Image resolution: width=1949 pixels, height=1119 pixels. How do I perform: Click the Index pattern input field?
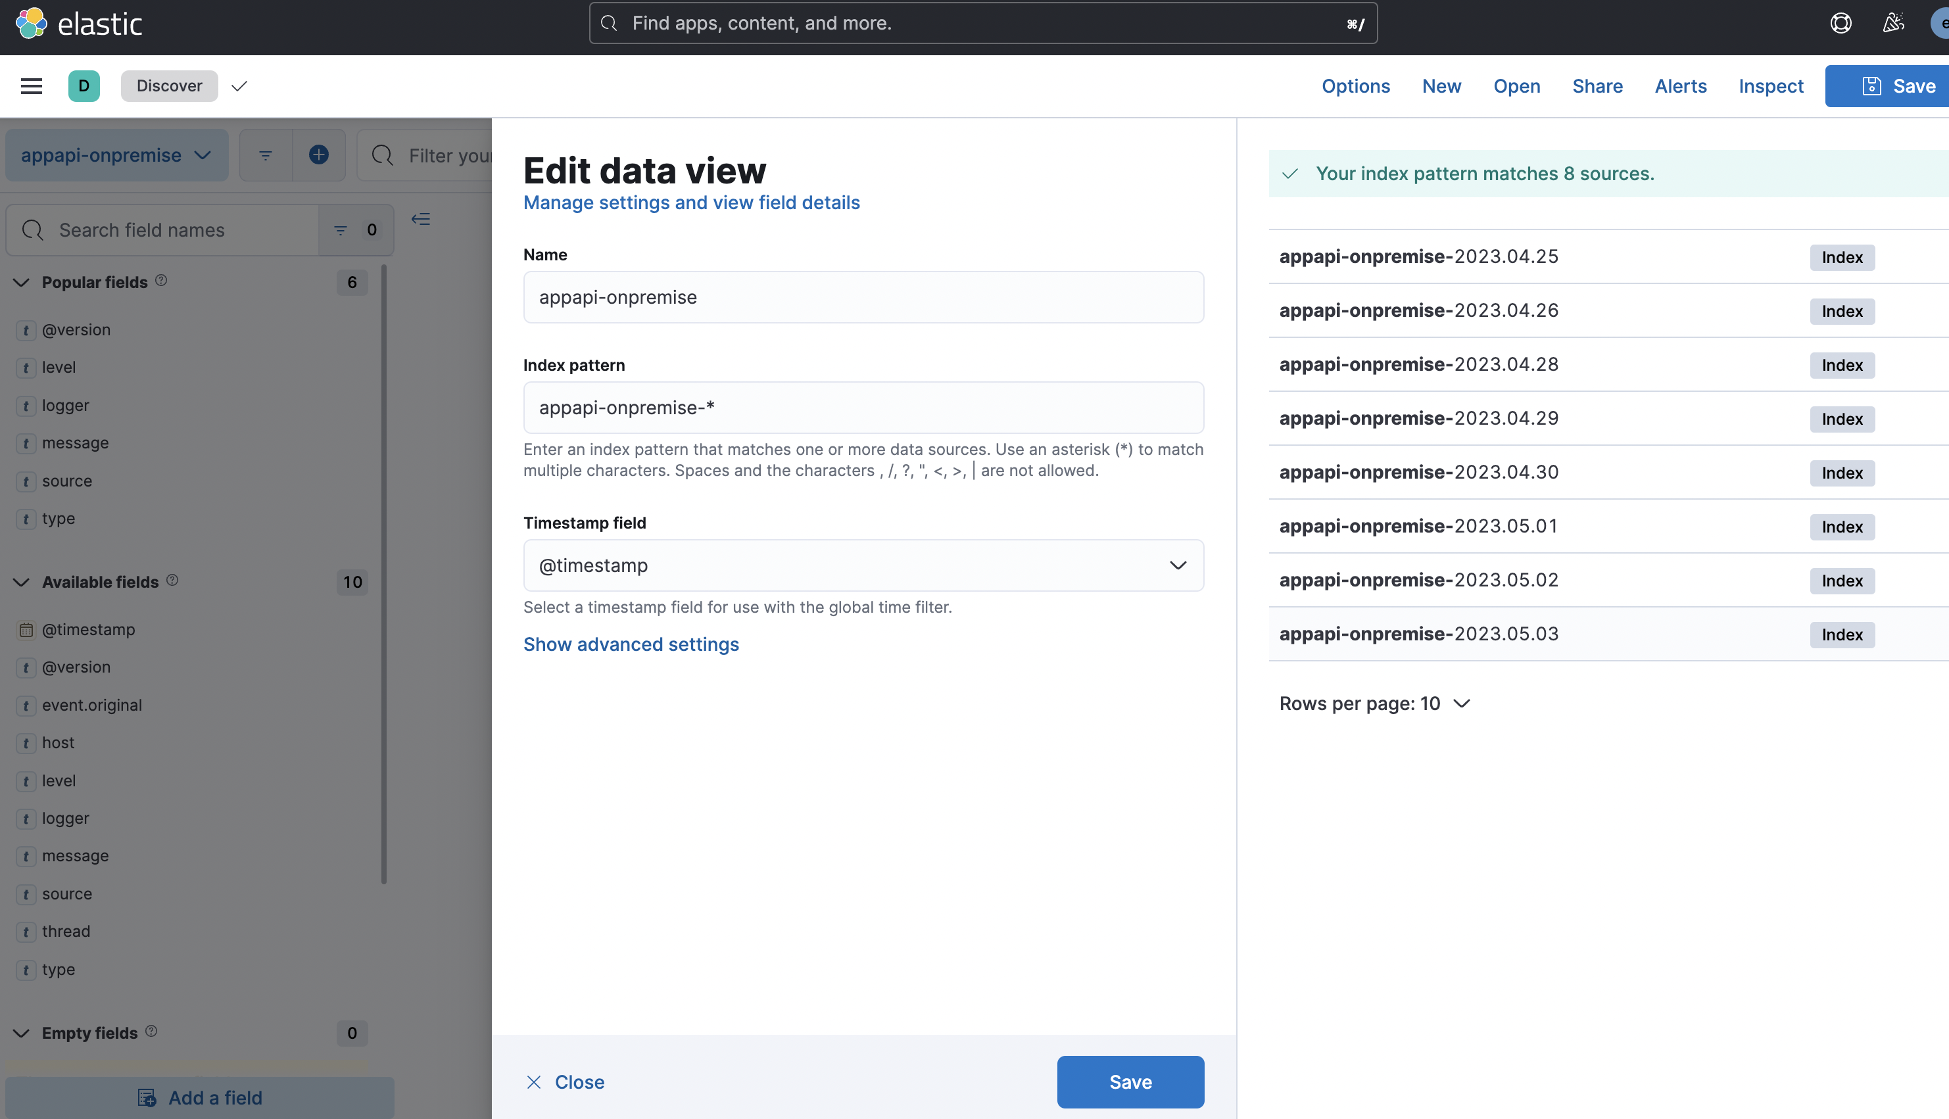(863, 408)
